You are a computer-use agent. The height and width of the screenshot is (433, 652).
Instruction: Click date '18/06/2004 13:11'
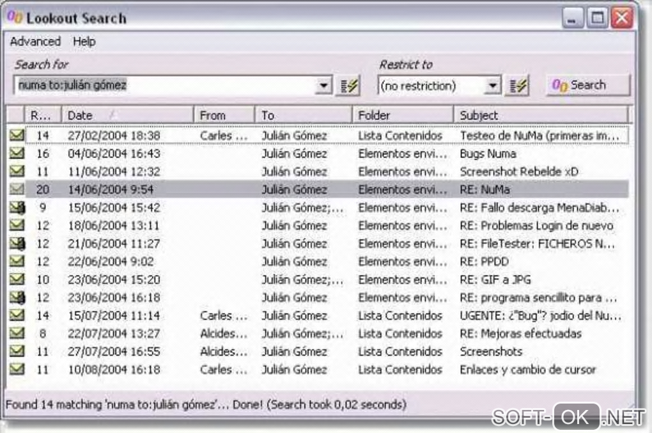tap(114, 225)
